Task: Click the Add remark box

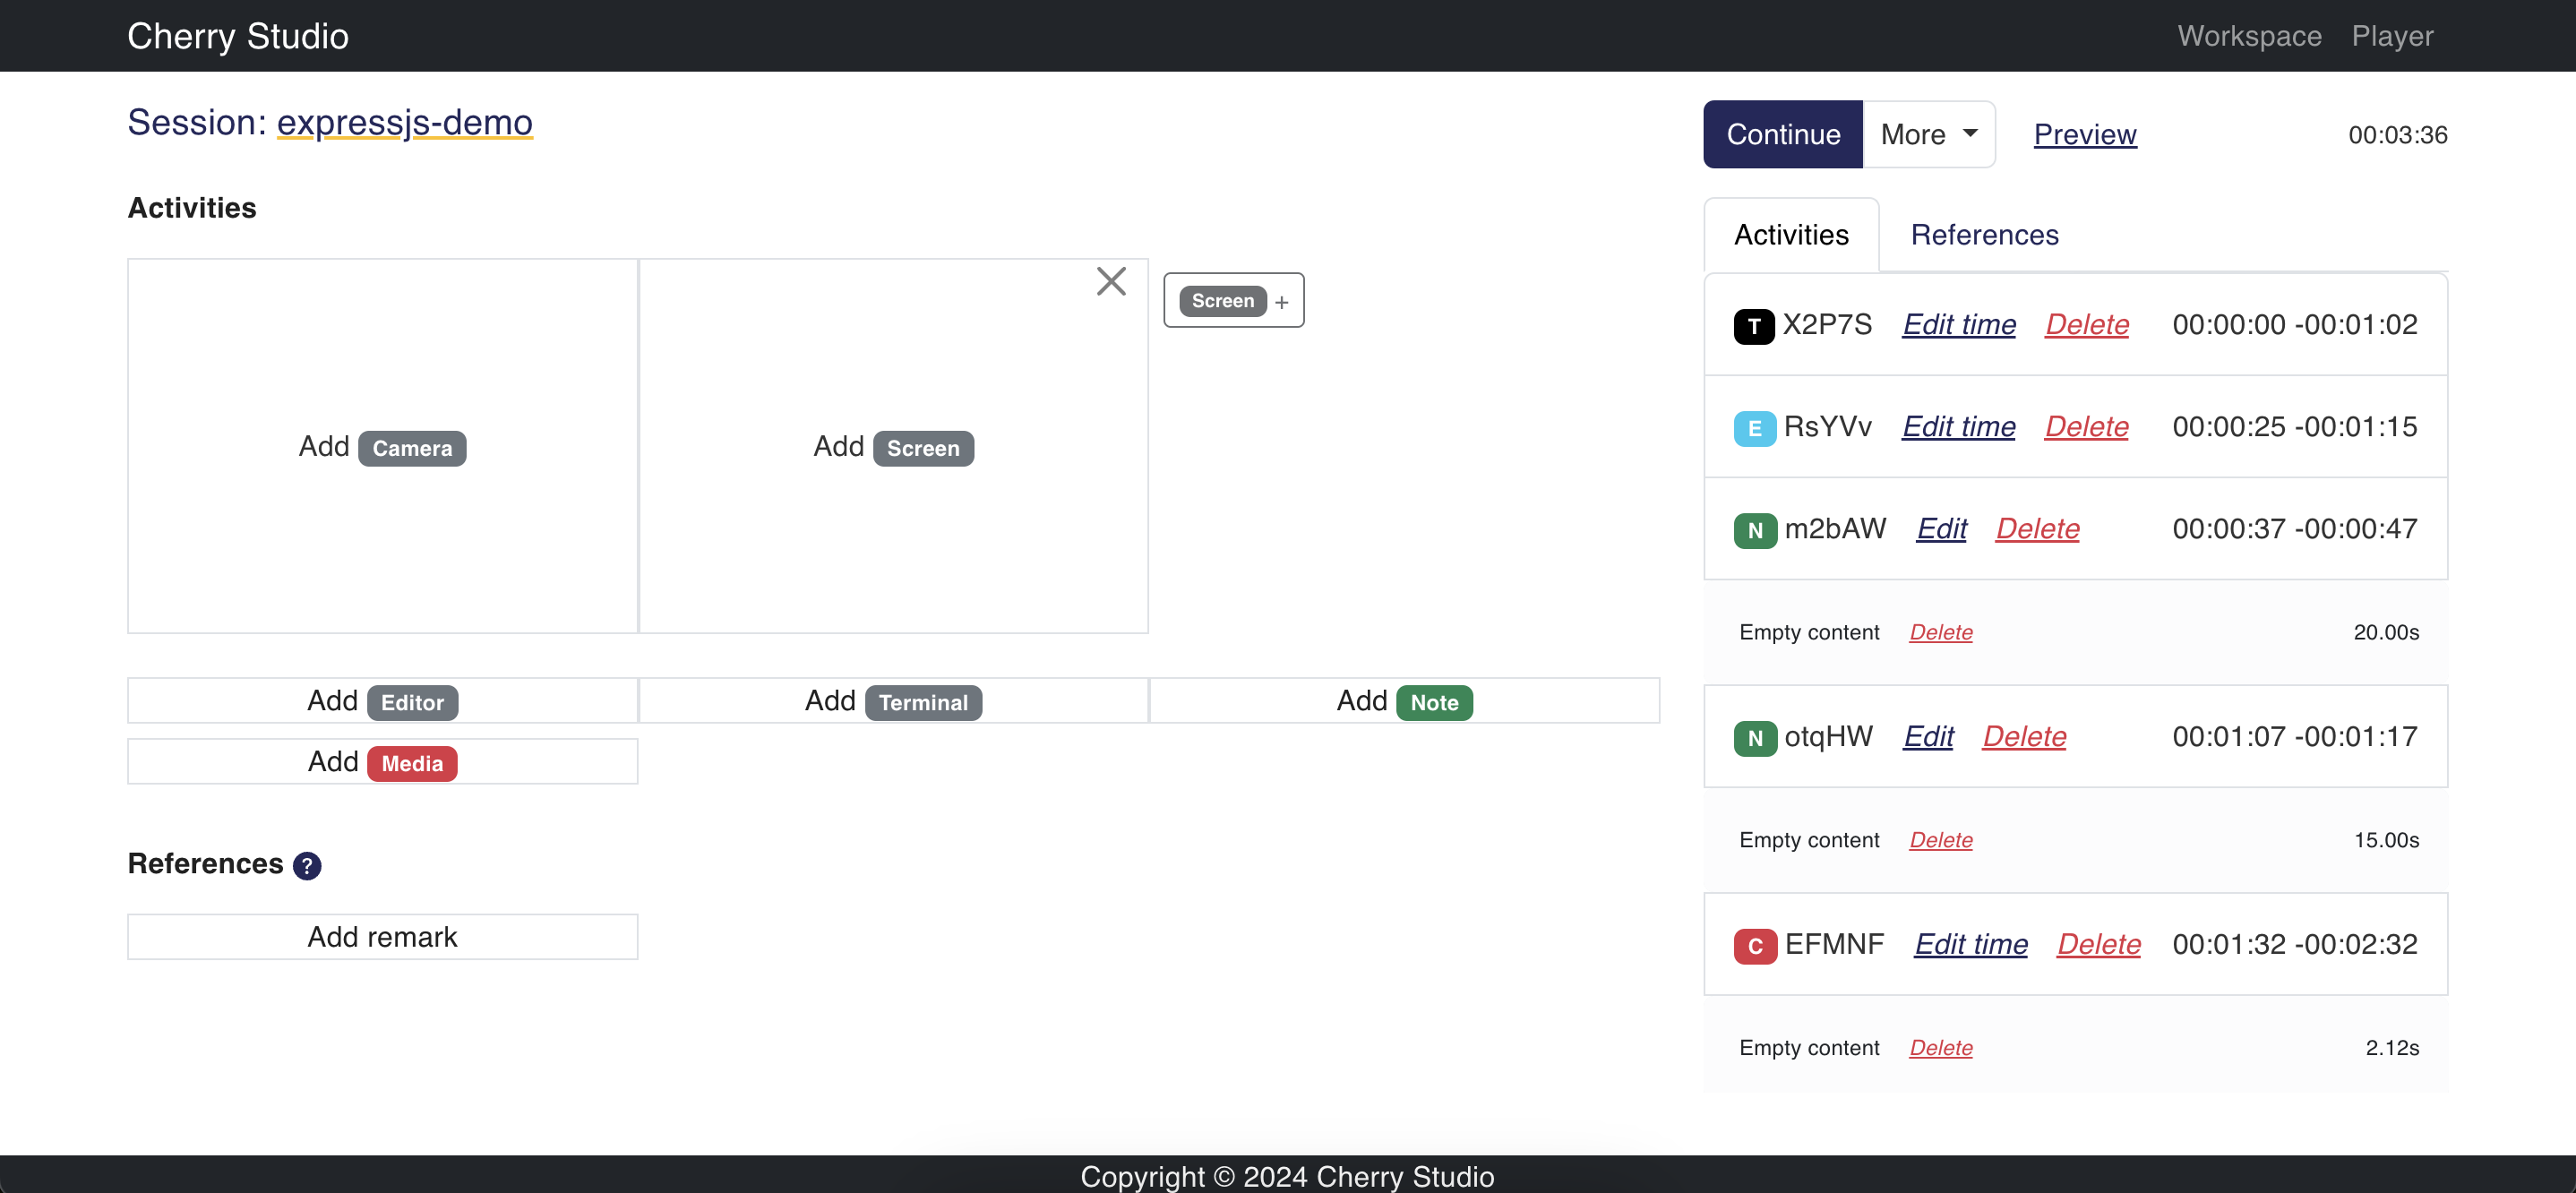Action: [x=382, y=937]
